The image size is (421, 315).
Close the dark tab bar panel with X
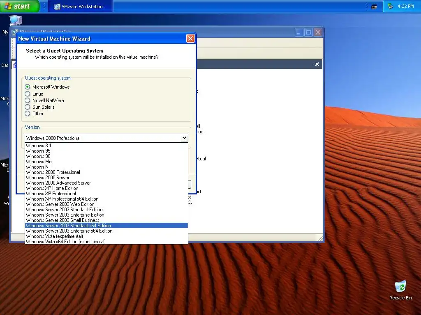click(x=317, y=64)
